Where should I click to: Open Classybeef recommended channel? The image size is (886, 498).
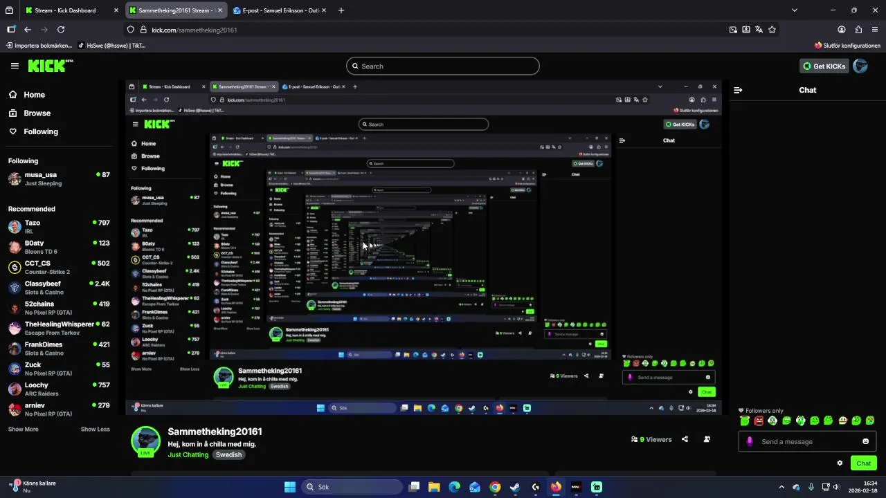[59, 287]
